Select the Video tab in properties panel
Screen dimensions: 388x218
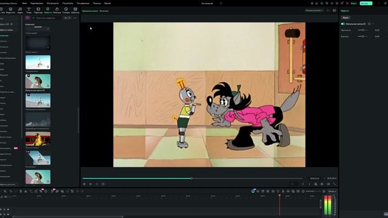point(346,18)
